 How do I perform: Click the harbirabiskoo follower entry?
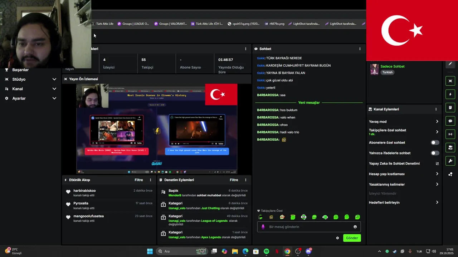[109, 193]
